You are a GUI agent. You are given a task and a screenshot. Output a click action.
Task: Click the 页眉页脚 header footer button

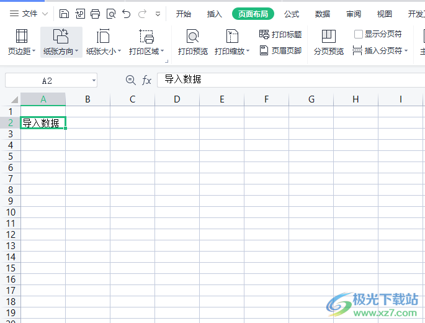click(x=280, y=50)
